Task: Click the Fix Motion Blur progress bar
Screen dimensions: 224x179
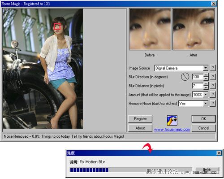Action: point(131,170)
